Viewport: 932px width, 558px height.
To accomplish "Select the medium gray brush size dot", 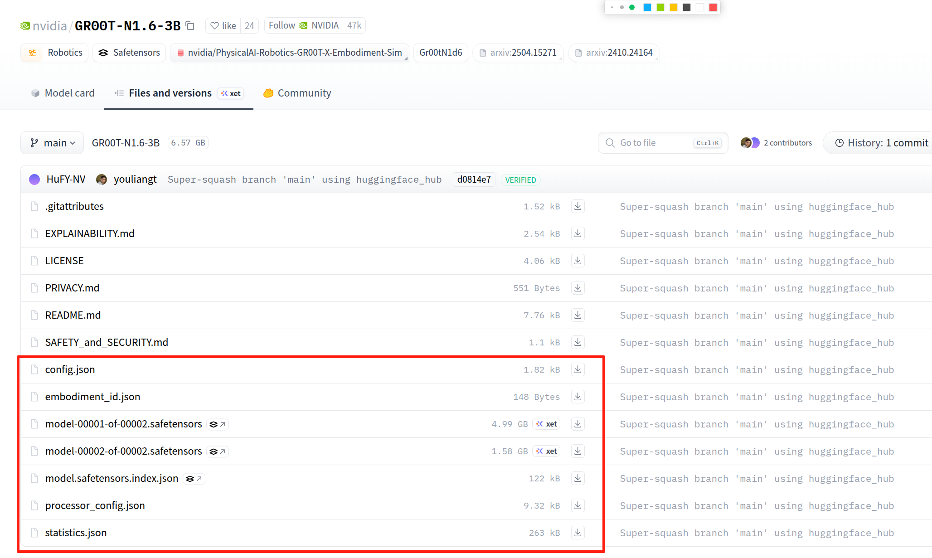I will pos(622,7).
